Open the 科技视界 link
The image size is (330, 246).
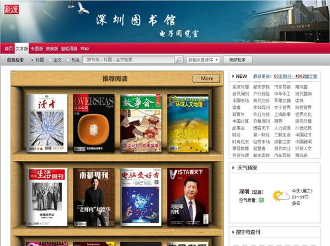coord(304,108)
